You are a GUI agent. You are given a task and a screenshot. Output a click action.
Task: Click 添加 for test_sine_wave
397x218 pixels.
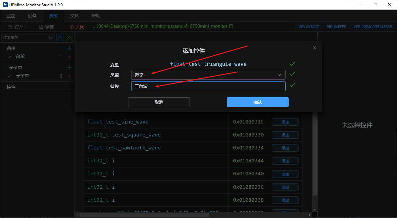point(285,122)
